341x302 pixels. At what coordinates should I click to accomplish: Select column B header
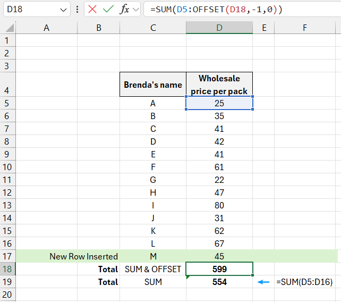click(98, 28)
